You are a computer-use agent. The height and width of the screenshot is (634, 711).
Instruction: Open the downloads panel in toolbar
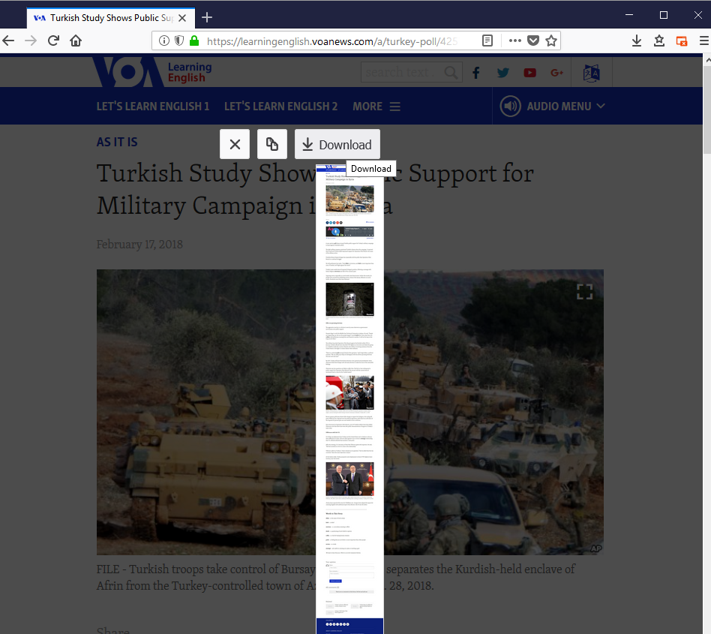point(637,41)
